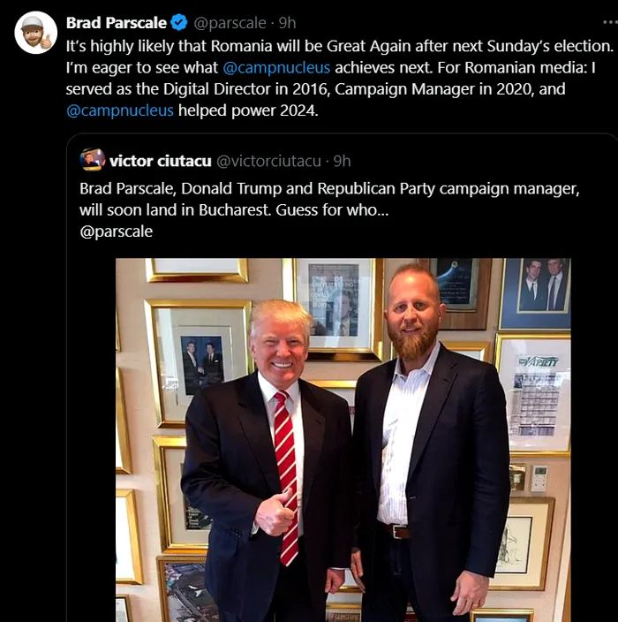Screen dimensions: 618x622
Task: Click the framed Variety cover in the photo
Action: click(532, 389)
